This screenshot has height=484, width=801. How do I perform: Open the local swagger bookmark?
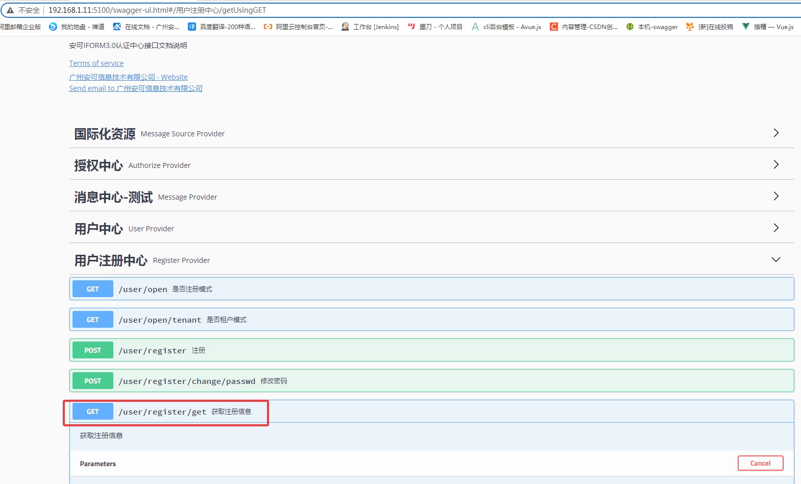(652, 27)
